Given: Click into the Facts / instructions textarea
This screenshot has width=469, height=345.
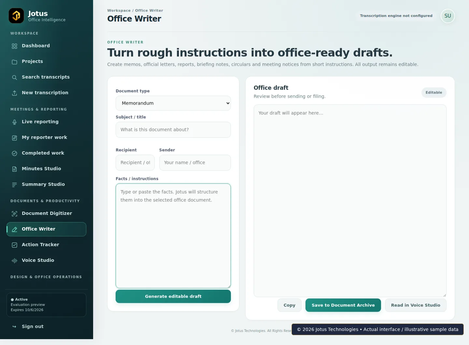Looking at the screenshot, I should tap(173, 236).
